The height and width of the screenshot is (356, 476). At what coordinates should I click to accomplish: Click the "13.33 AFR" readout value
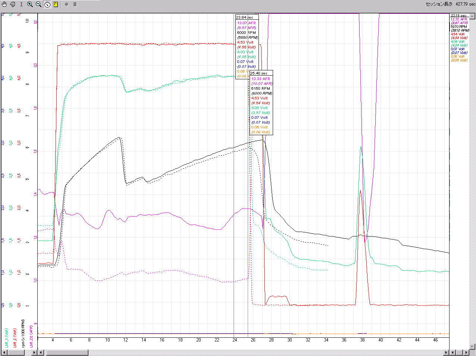[260, 79]
